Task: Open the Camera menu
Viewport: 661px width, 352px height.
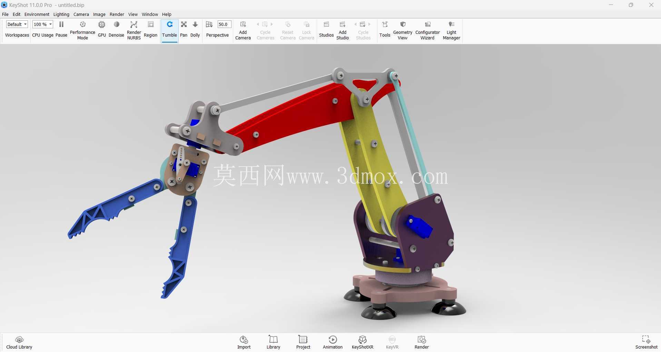Action: (81, 15)
